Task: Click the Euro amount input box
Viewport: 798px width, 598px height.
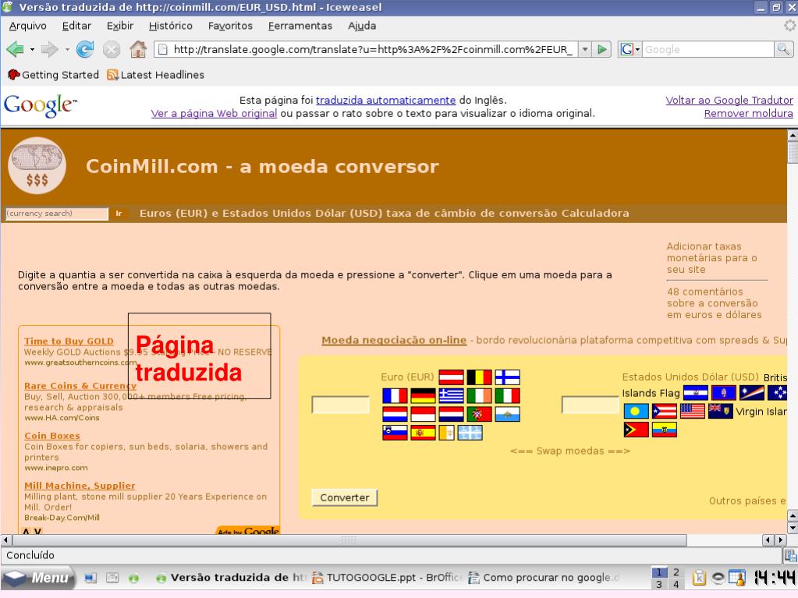Action: (340, 405)
